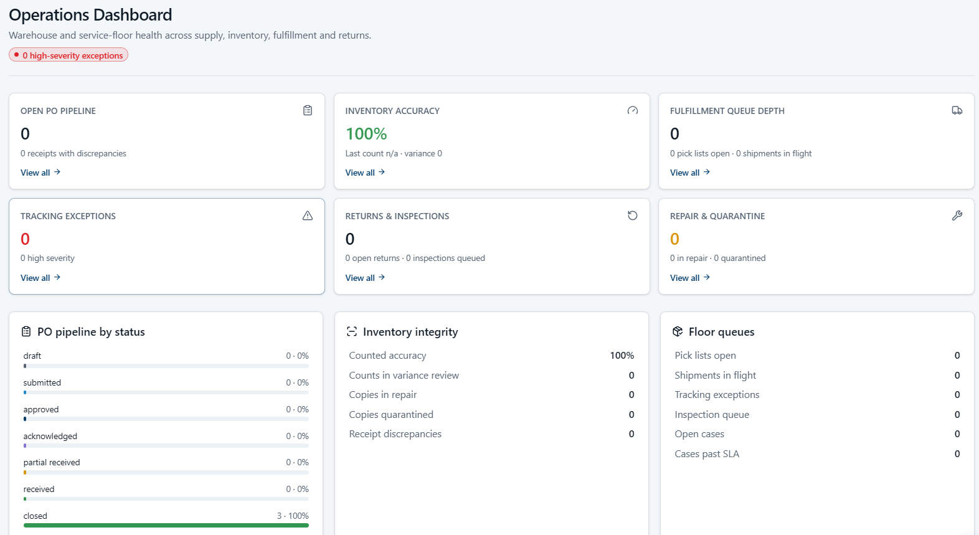
Task: Click the clipboard icon beside PO pipeline by status
Action: click(x=26, y=331)
